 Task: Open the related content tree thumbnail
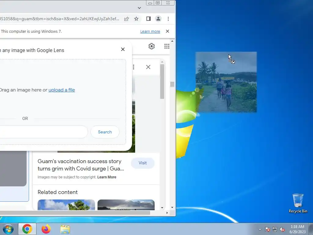(x=66, y=205)
